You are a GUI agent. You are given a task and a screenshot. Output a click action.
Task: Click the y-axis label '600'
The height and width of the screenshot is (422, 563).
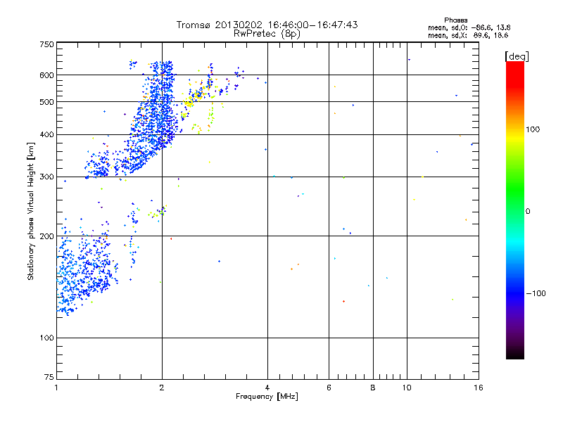(46, 75)
